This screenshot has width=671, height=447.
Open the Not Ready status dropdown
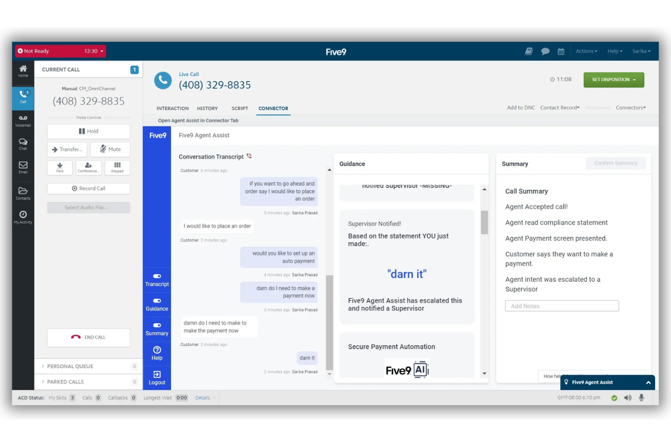(x=60, y=51)
